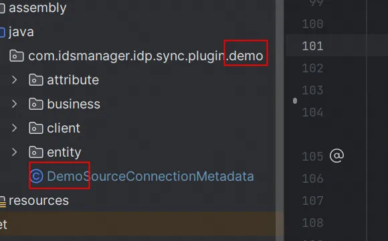The width and height of the screenshot is (388, 241).
Task: Expand the client package chevron
Action: pos(14,128)
